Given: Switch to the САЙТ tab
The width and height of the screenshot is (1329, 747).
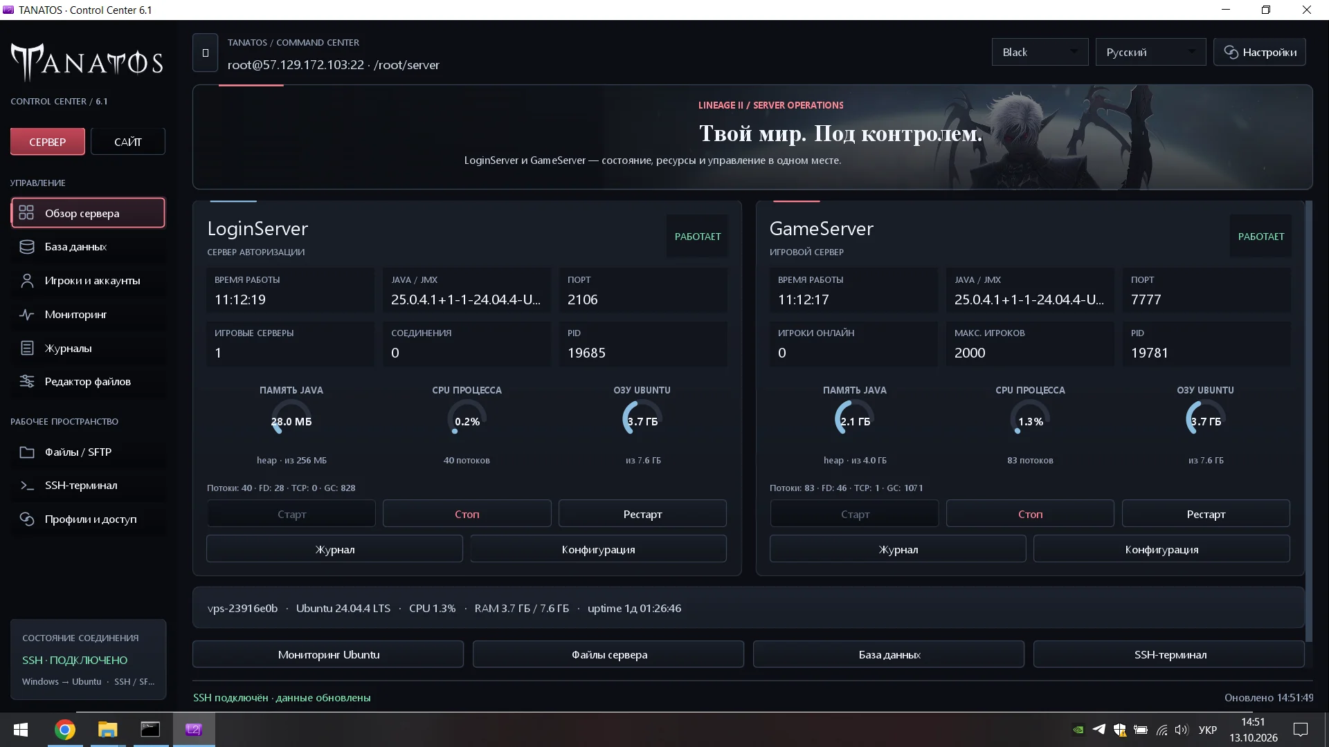Looking at the screenshot, I should 128,142.
